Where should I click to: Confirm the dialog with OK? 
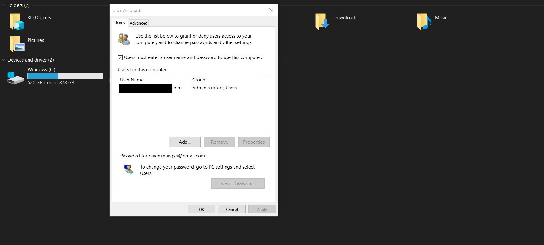click(202, 209)
